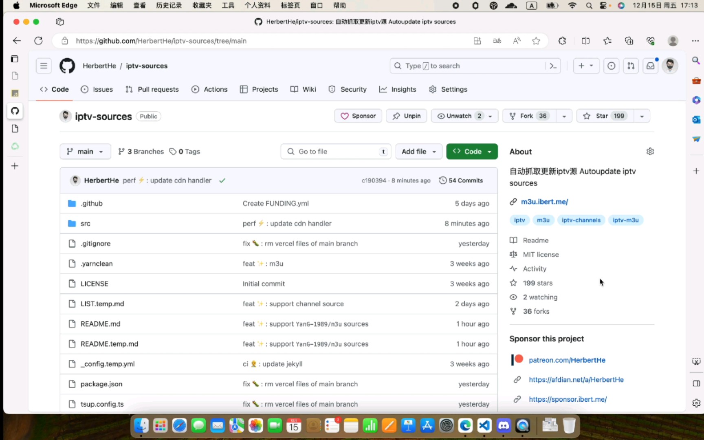Image resolution: width=704 pixels, height=440 pixels.
Task: Open the LICENSE file
Action: pyautogui.click(x=94, y=284)
